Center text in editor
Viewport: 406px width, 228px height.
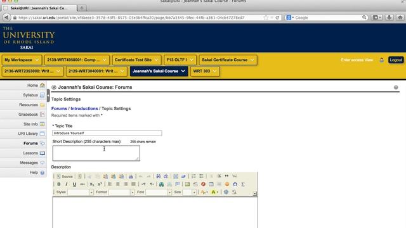[x=118, y=184]
